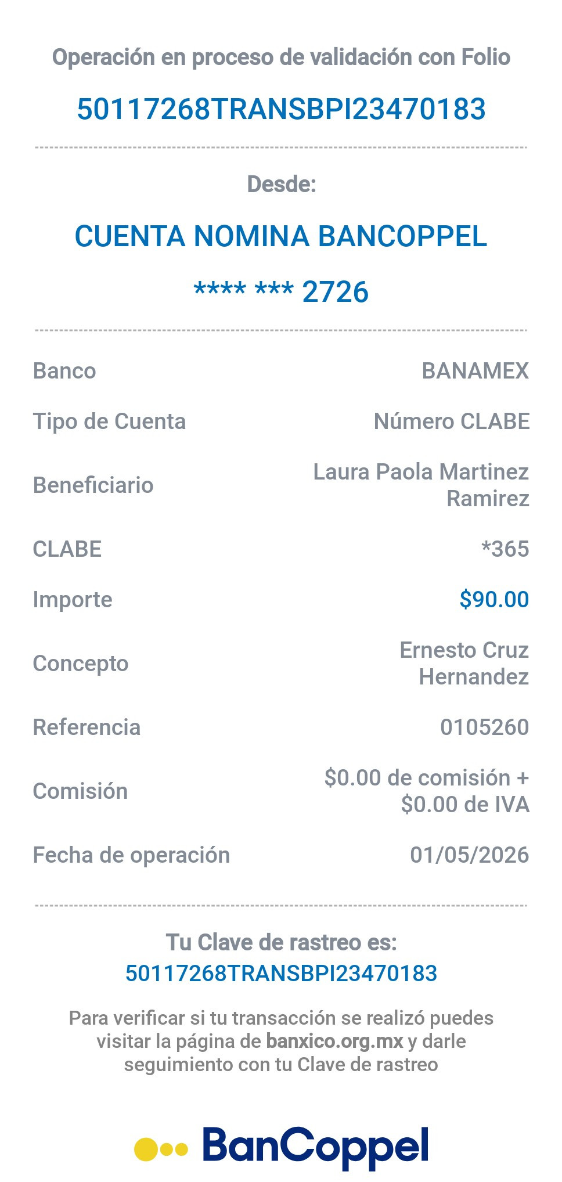The height and width of the screenshot is (1182, 562).
Task: Click the comisión and IVA text
Action: click(x=427, y=791)
